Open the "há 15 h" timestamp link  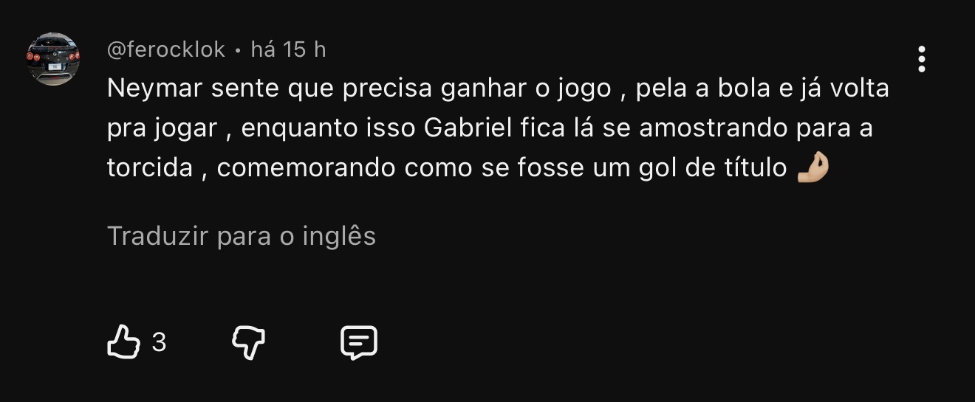[x=289, y=49]
